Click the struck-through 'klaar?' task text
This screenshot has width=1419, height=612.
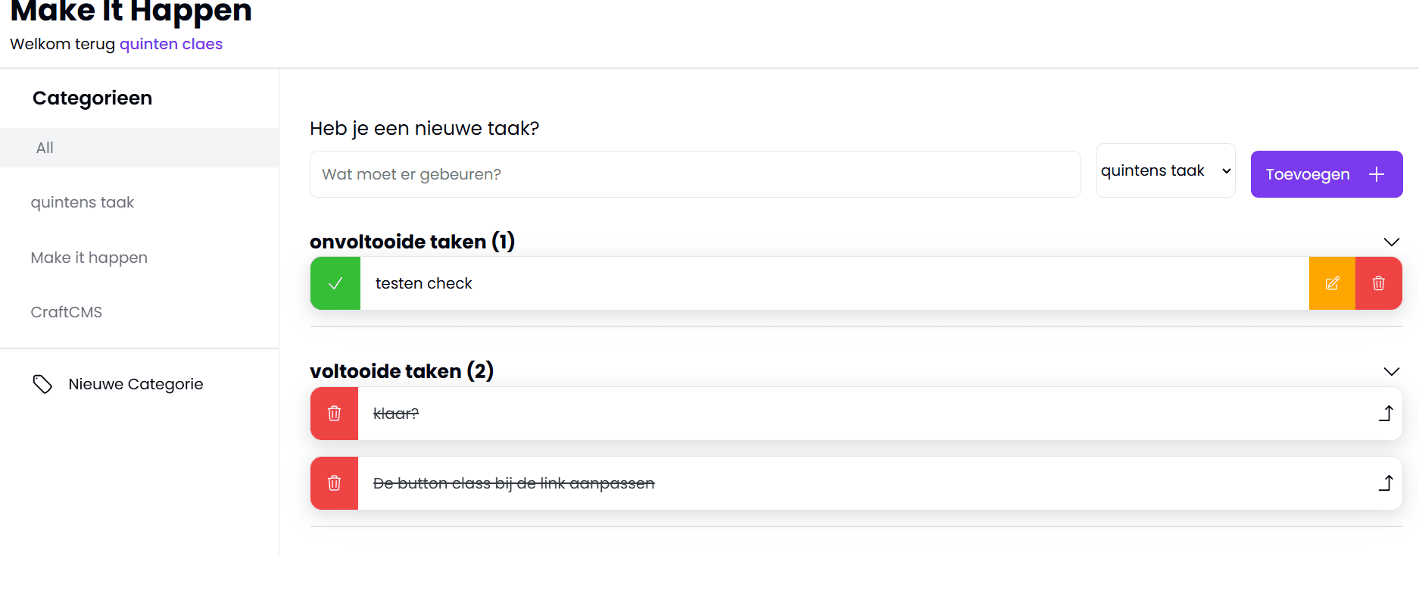point(396,414)
